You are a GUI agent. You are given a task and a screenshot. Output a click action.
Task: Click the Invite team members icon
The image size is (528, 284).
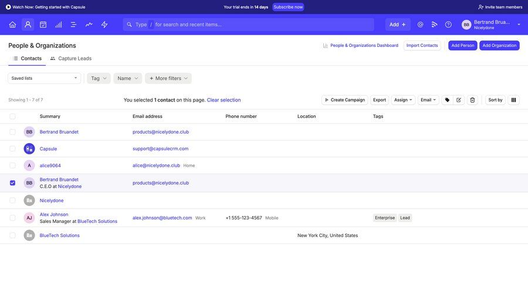480,7
